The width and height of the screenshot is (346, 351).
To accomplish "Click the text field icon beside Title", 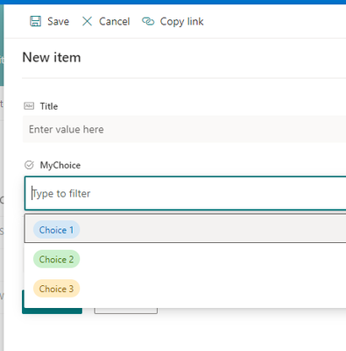I will click(29, 106).
